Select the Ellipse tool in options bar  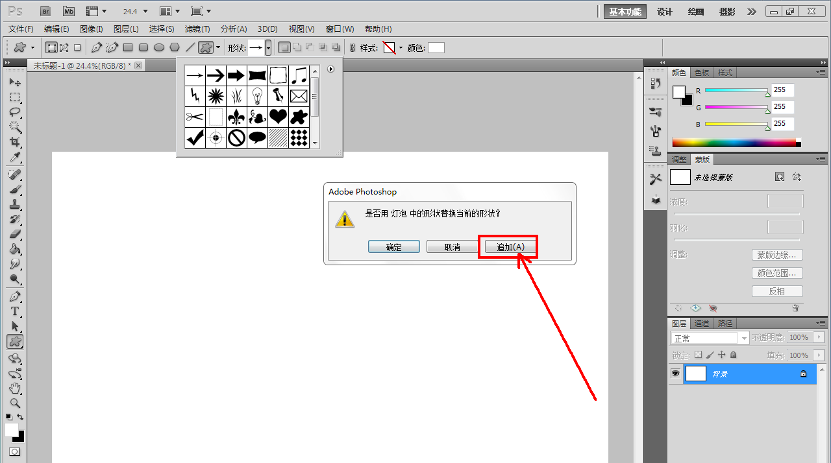(159, 47)
